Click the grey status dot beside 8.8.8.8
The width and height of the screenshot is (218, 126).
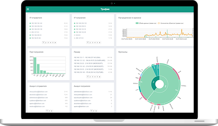pos(75,35)
